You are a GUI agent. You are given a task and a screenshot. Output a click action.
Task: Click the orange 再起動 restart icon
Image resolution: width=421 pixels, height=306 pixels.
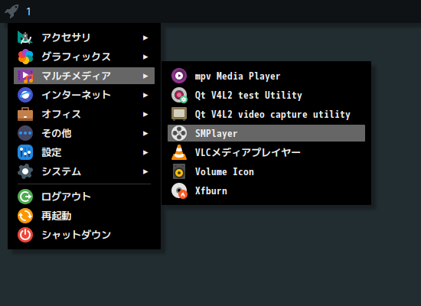tap(25, 216)
